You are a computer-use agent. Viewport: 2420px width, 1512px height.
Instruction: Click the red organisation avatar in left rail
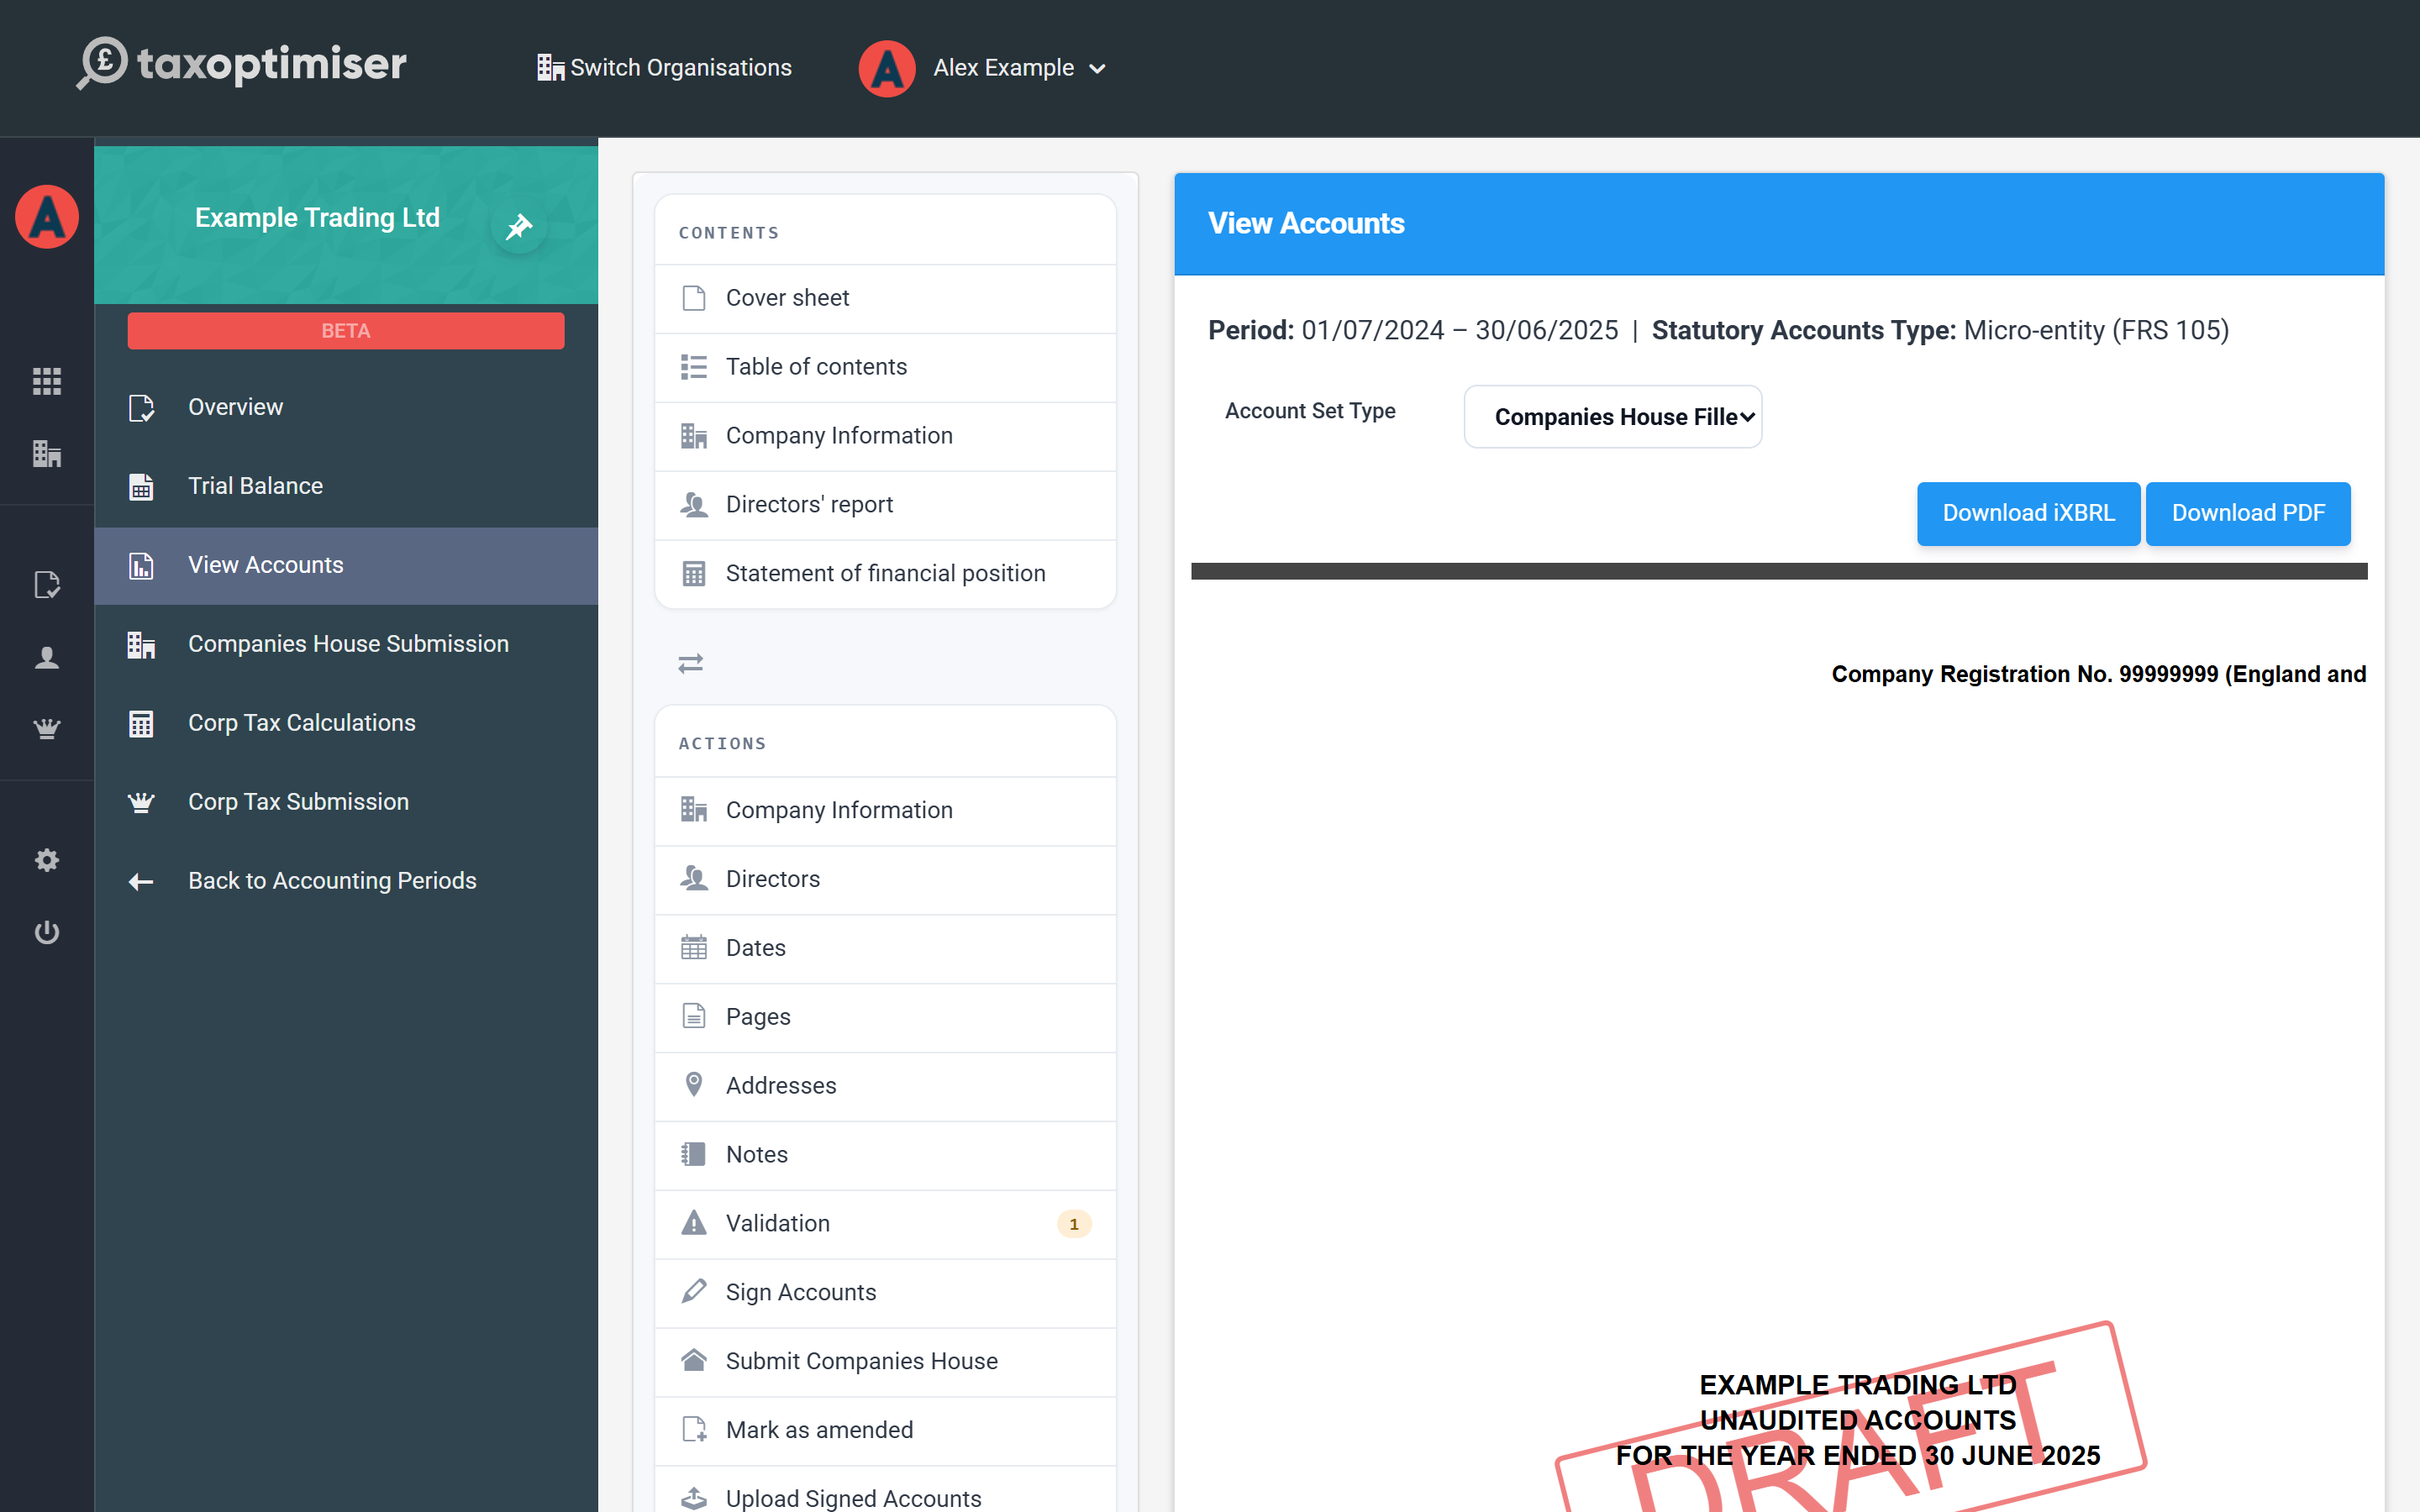tap(47, 217)
